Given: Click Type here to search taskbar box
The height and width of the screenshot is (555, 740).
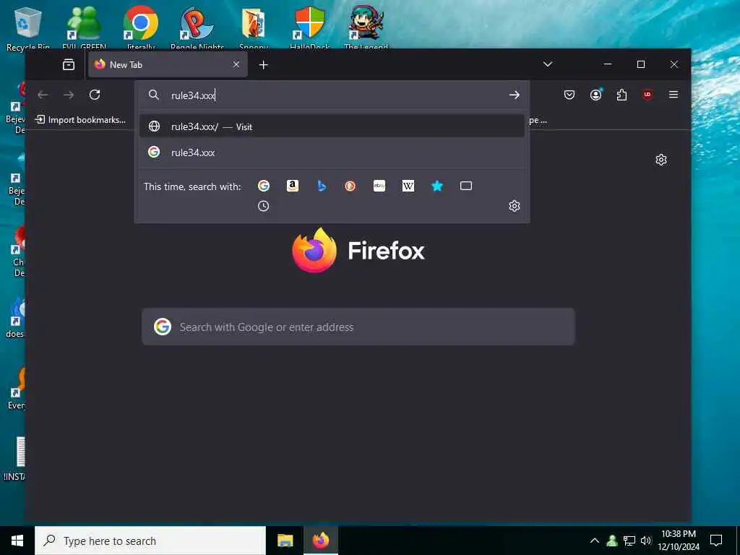Looking at the screenshot, I should [150, 541].
